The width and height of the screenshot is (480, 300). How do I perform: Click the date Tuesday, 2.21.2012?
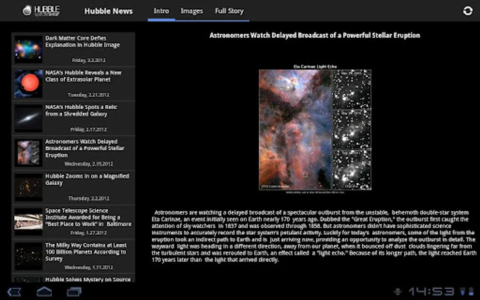(88, 95)
